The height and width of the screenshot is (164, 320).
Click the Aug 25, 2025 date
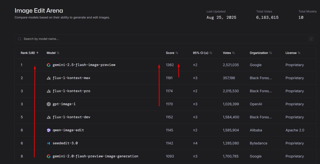221,17
